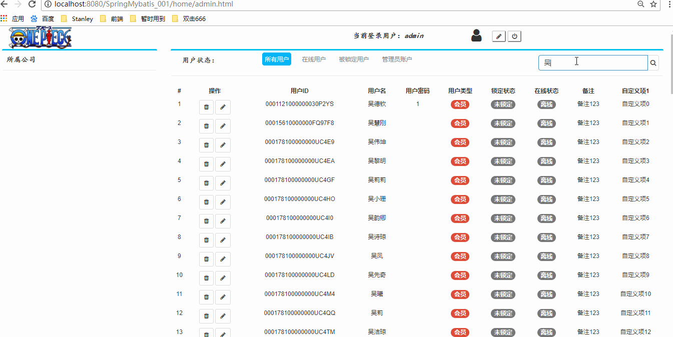Delete user 吴德钦 with trash icon
Viewport: 673px width, 337px height.
(206, 107)
